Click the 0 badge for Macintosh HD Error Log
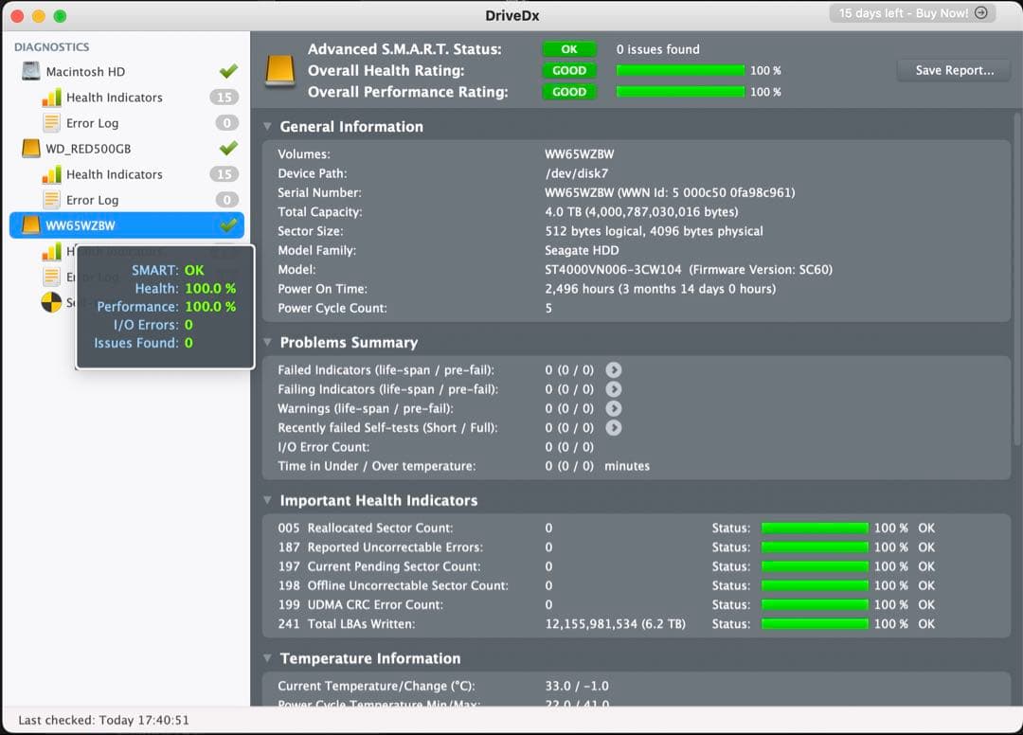 [x=227, y=122]
